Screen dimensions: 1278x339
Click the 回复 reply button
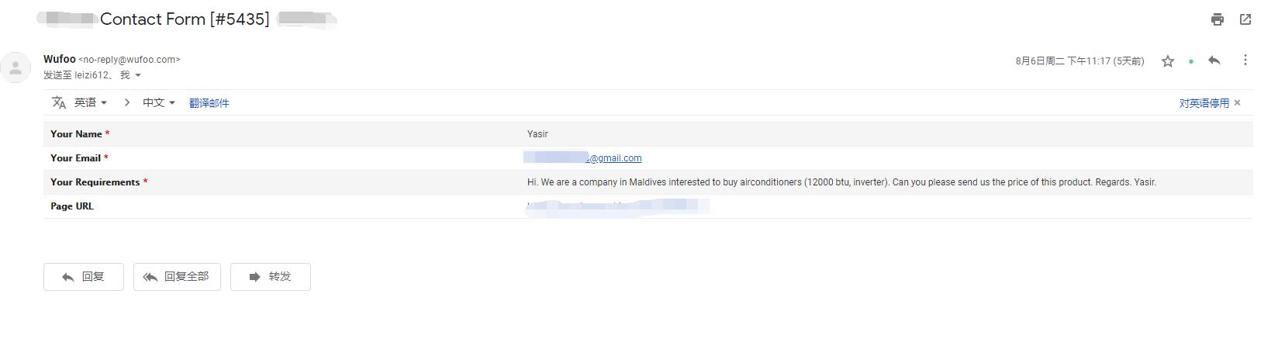click(x=84, y=277)
